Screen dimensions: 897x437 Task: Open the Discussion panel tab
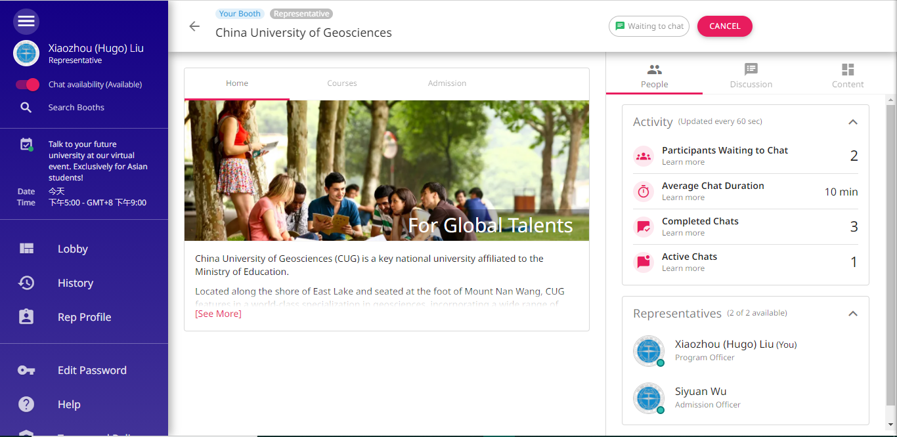[751, 75]
